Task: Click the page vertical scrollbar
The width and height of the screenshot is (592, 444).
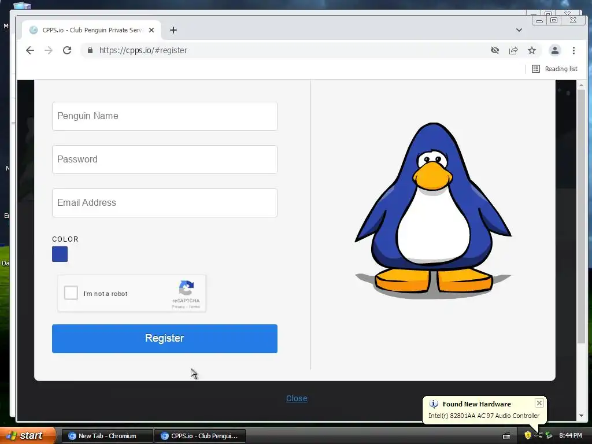Action: click(x=581, y=215)
